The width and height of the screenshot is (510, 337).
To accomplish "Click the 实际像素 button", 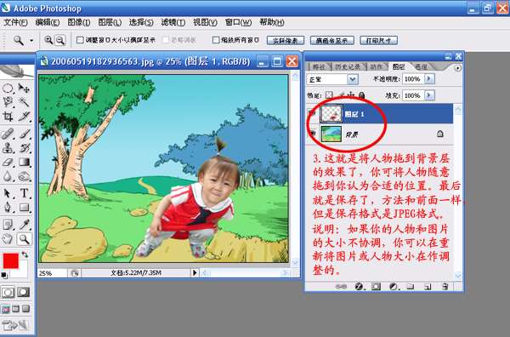I will 286,40.
